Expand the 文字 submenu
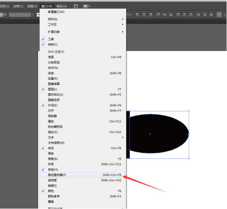 click(83, 137)
